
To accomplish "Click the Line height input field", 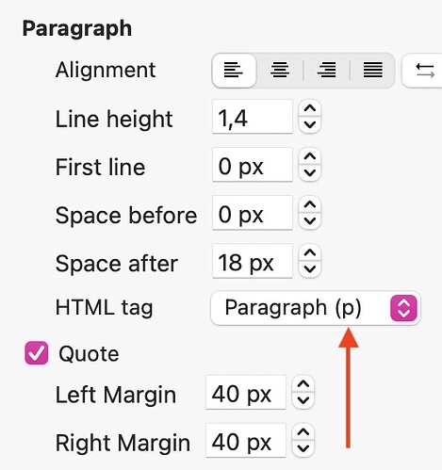I will (253, 117).
